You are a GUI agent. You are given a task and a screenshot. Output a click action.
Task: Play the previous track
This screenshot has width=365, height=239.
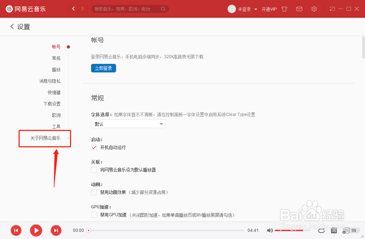[x=16, y=230]
